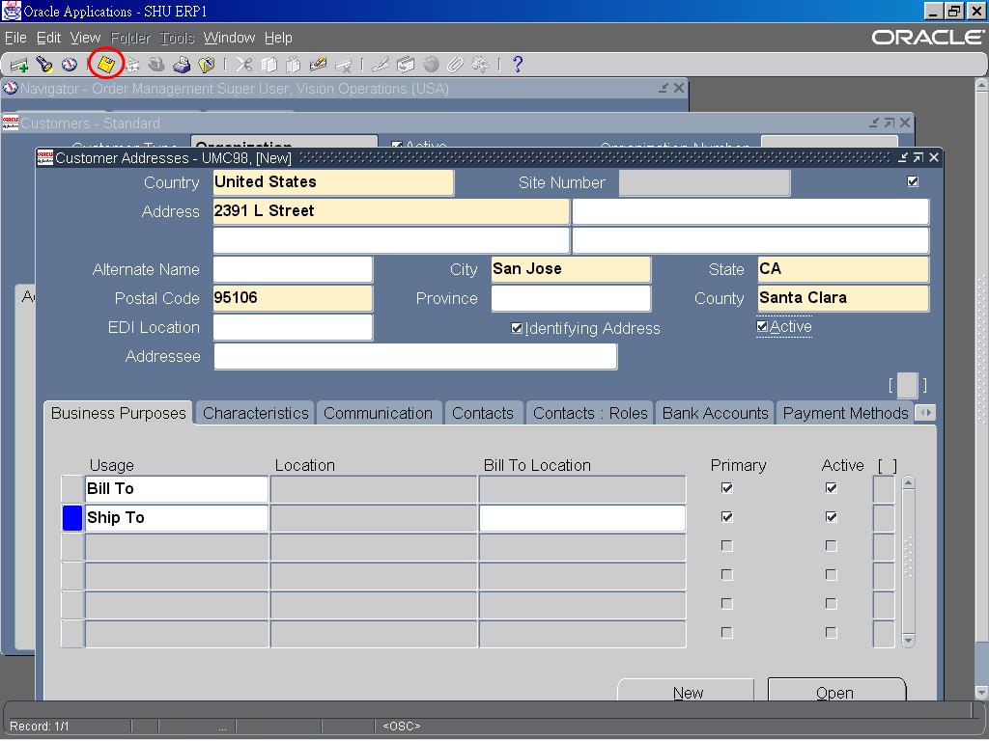
Task: Click the Folder Tools toolbar icon
Action: tap(480, 65)
